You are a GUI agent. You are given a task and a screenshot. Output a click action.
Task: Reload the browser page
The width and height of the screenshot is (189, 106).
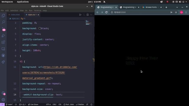(x=106, y=12)
